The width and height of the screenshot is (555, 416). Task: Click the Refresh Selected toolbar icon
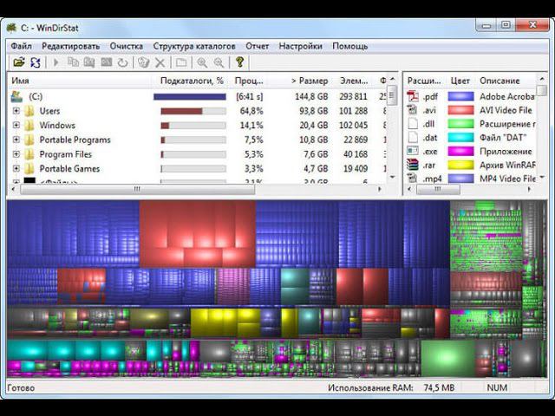tap(122, 62)
